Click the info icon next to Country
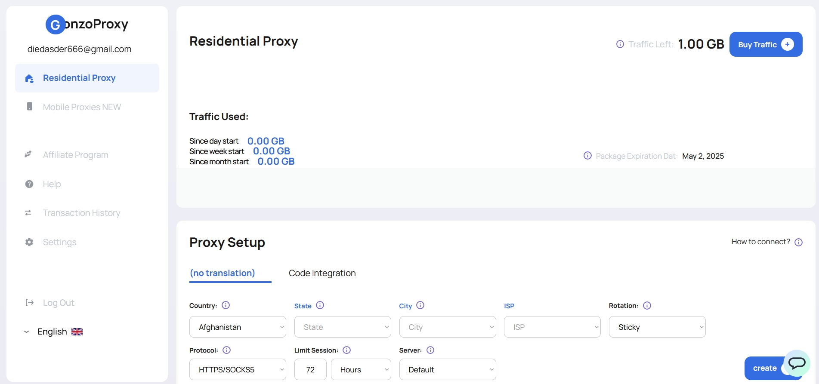Screen dimensions: 819x384 pos(226,305)
